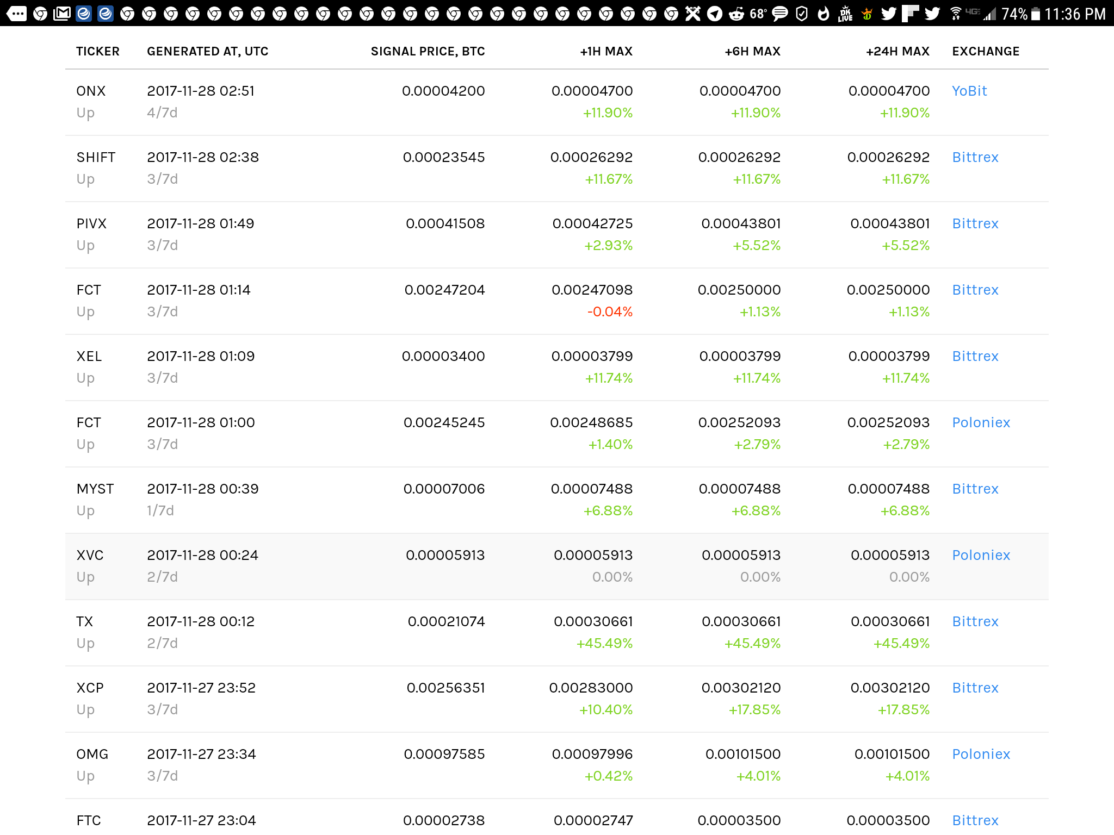1114x835 pixels.
Task: Select the SHIFT ticker cell
Action: point(96,157)
